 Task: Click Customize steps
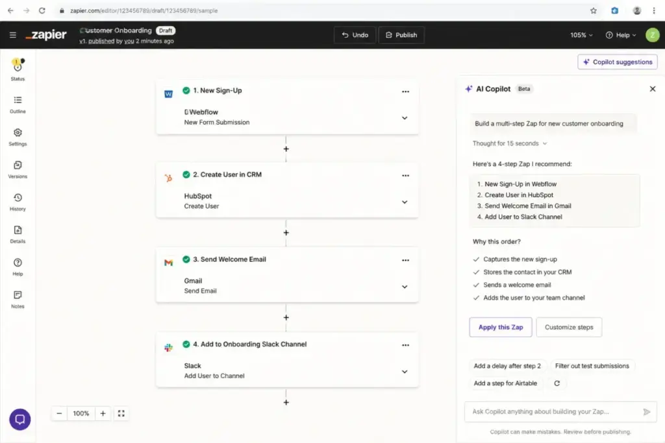[569, 328]
